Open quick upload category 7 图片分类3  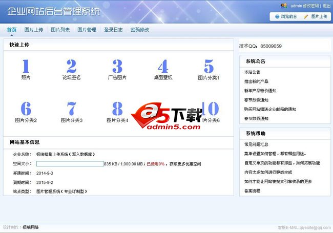coord(71,112)
